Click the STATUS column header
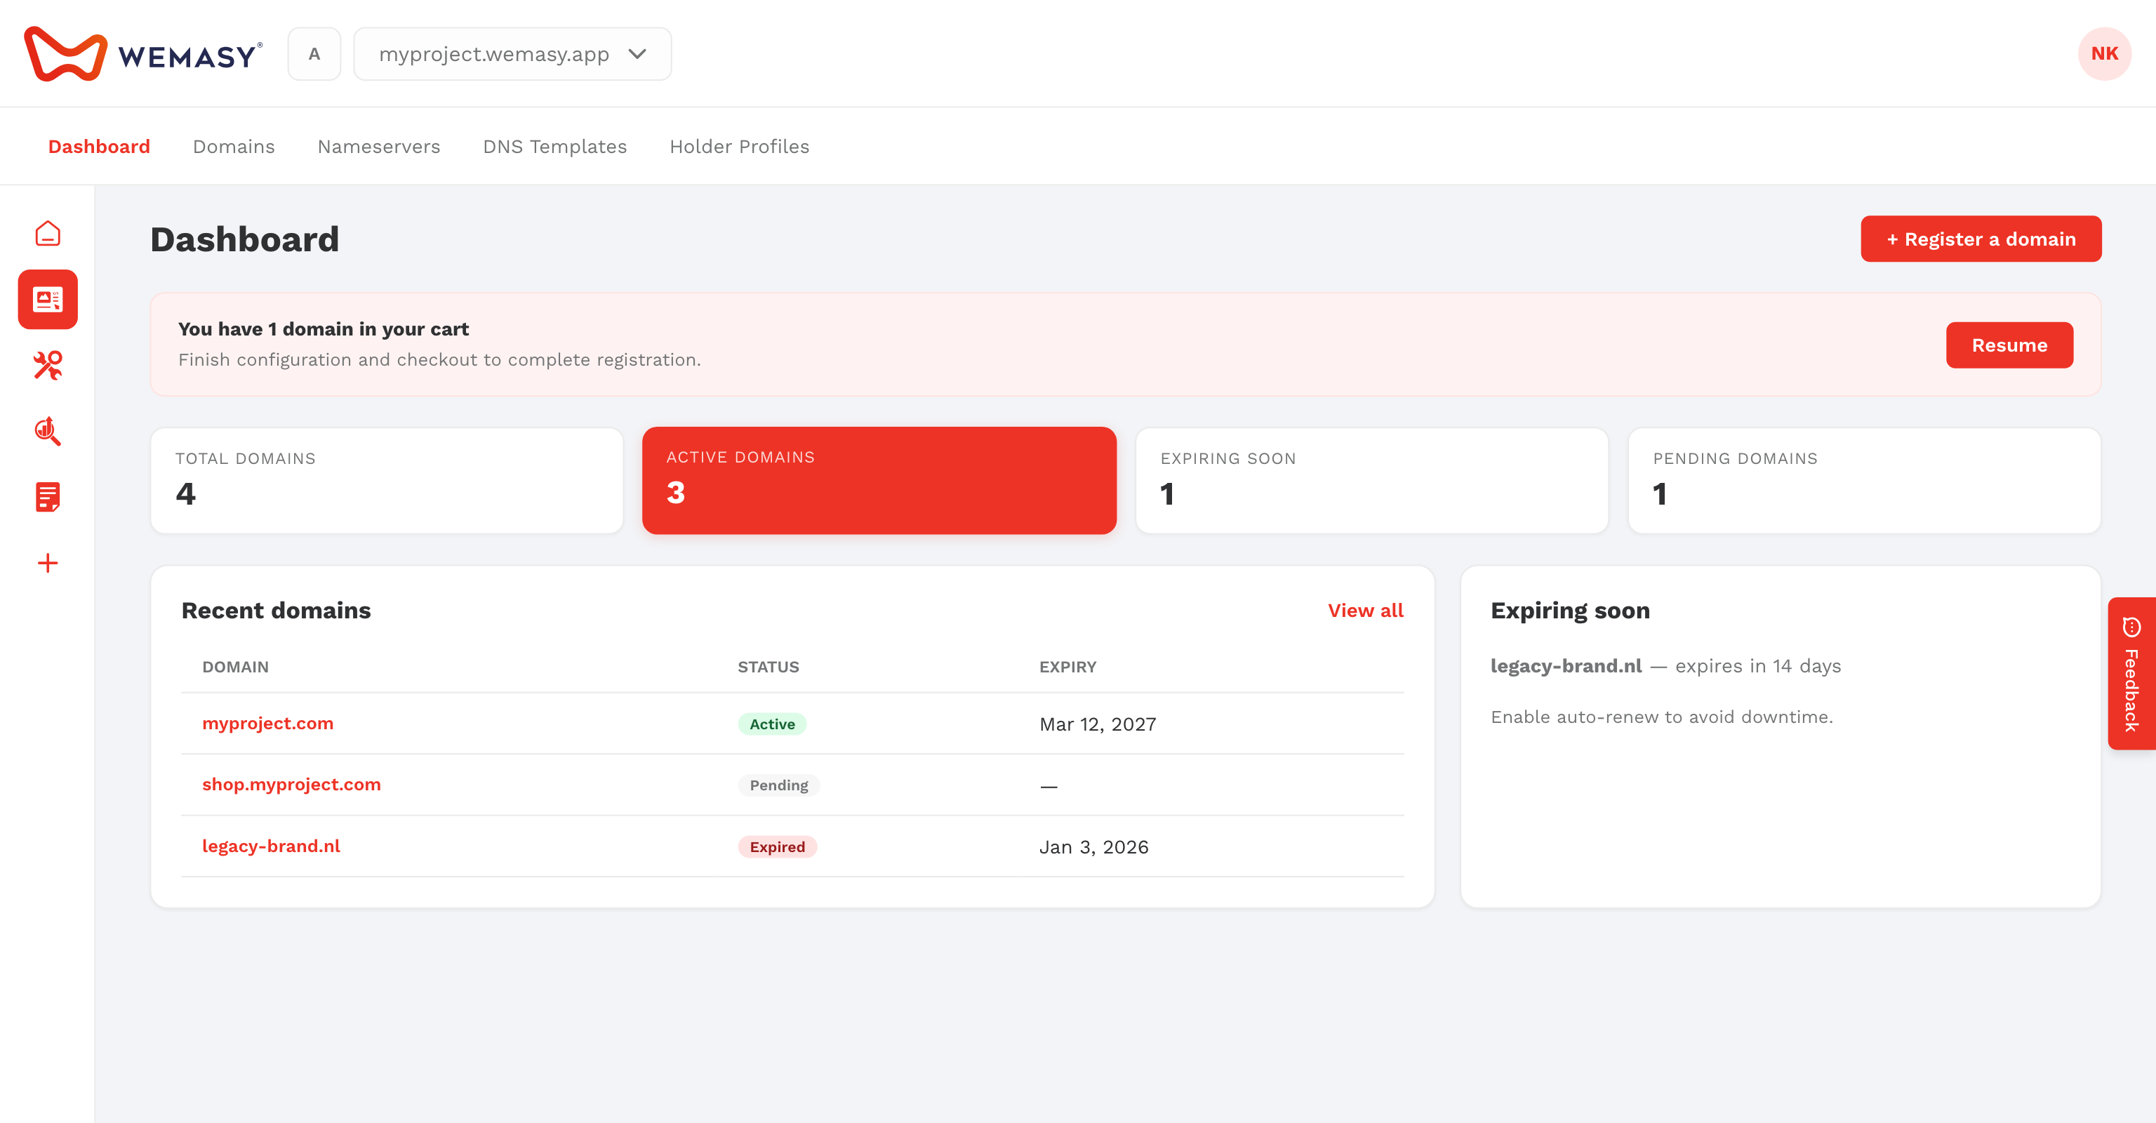The width and height of the screenshot is (2156, 1123). pyautogui.click(x=768, y=667)
